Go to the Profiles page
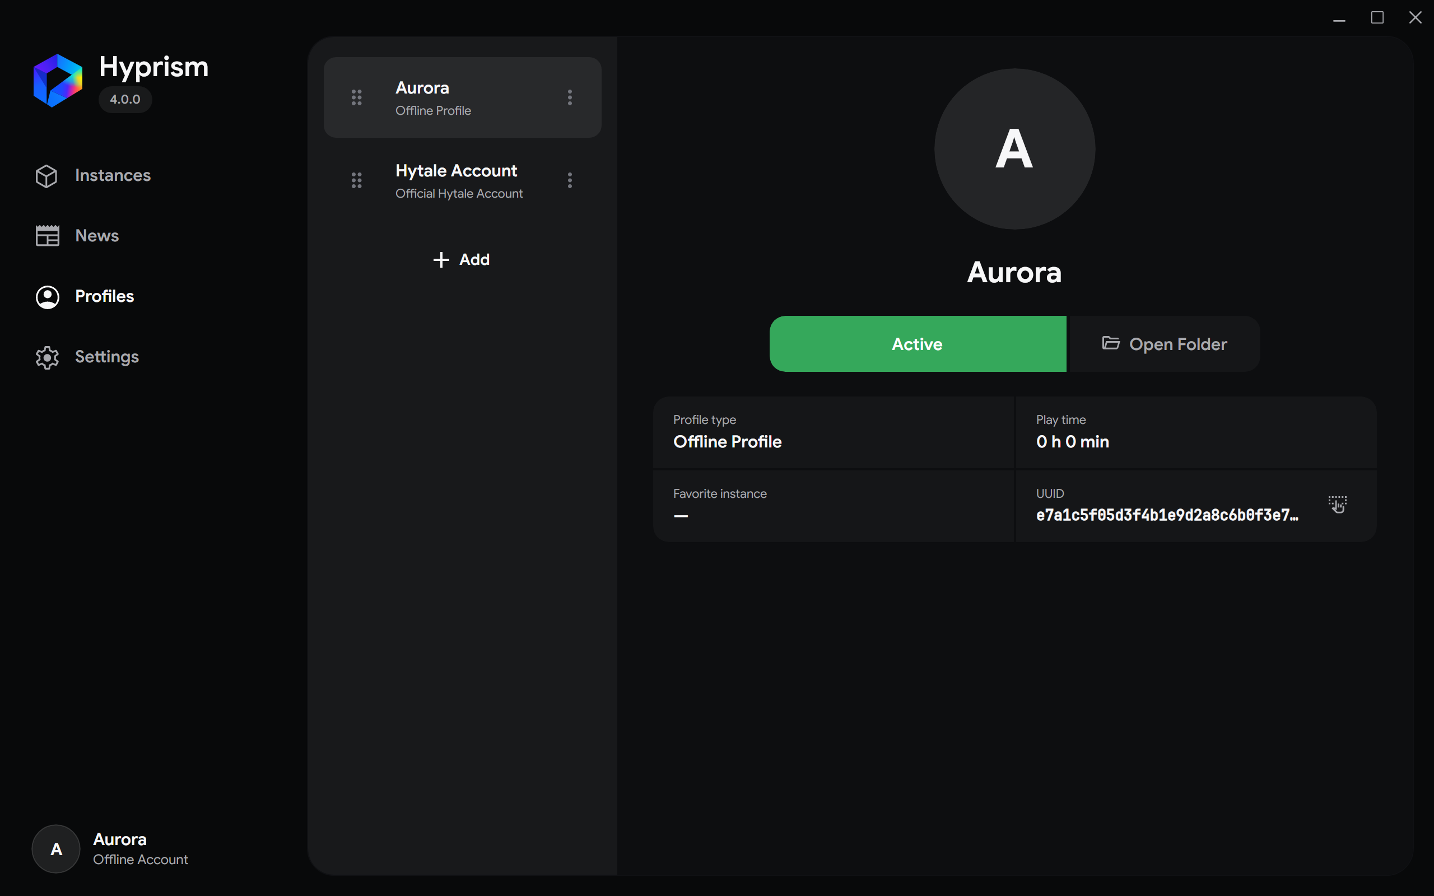 pos(85,296)
